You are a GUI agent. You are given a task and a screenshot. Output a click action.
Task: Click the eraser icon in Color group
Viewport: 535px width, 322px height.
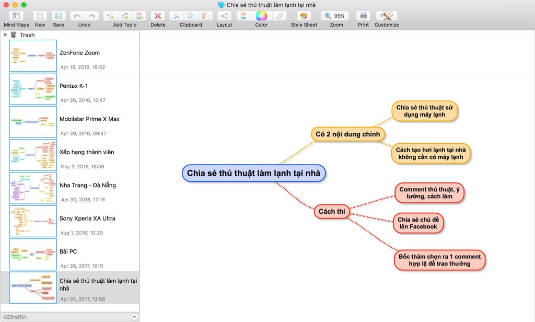[280, 16]
